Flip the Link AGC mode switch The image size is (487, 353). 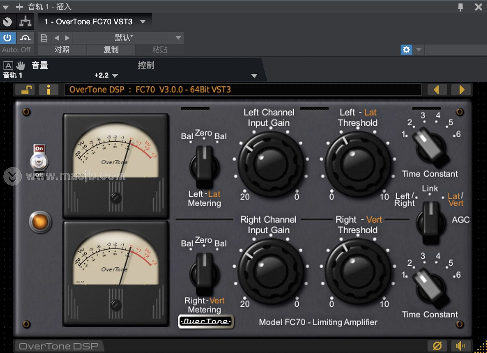point(431,222)
